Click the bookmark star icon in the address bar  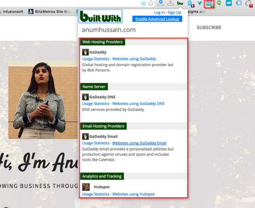[x=151, y=3]
